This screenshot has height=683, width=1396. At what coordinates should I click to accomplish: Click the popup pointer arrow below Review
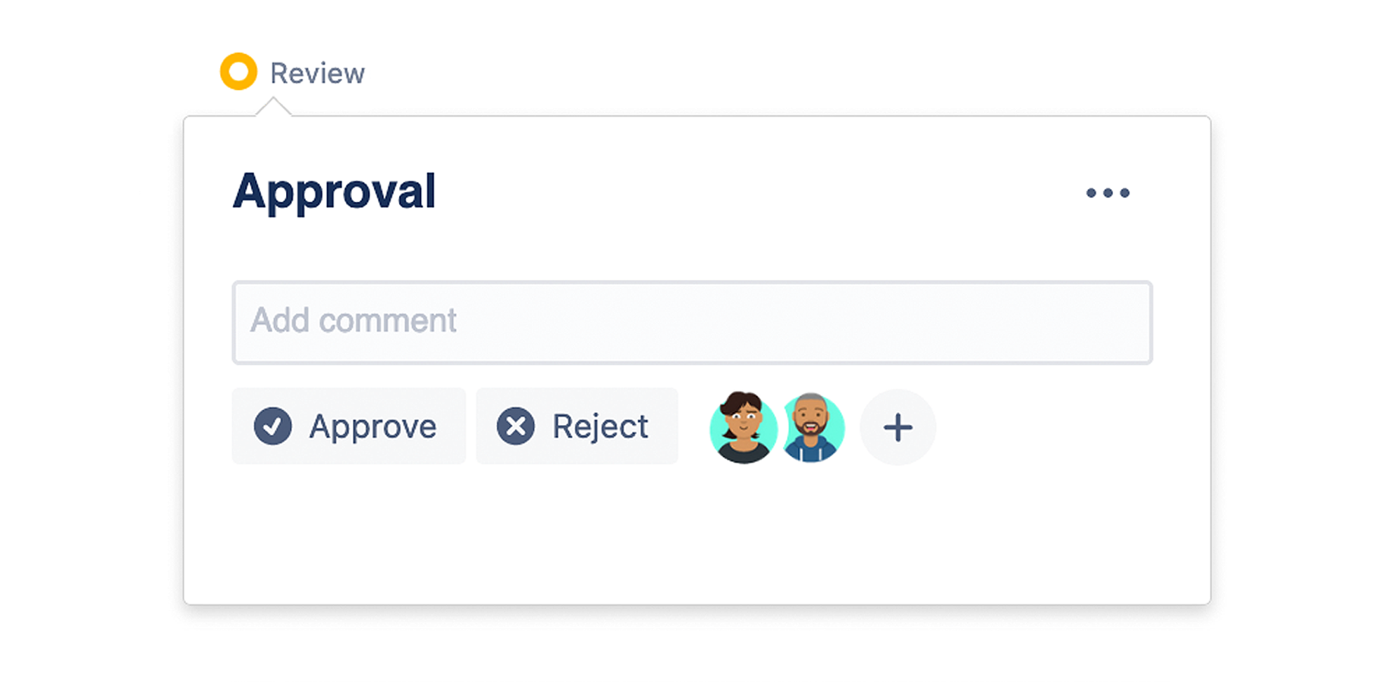(x=273, y=107)
